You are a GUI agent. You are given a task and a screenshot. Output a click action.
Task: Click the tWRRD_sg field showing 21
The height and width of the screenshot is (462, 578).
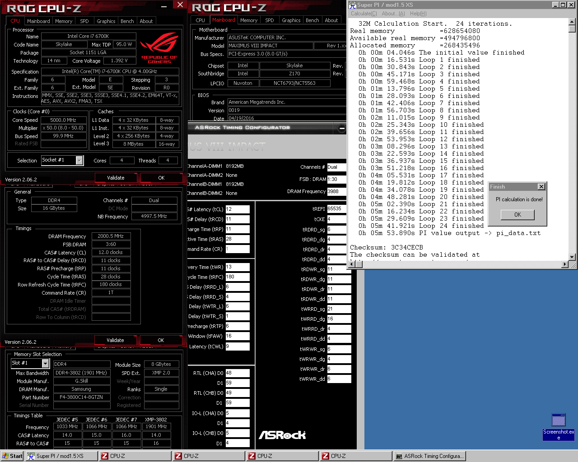pos(339,309)
